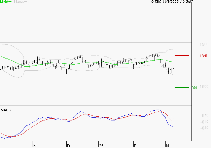The width and height of the screenshot is (211, 148).
Task: Select the N month marker on time axis
Action: coord(34,146)
